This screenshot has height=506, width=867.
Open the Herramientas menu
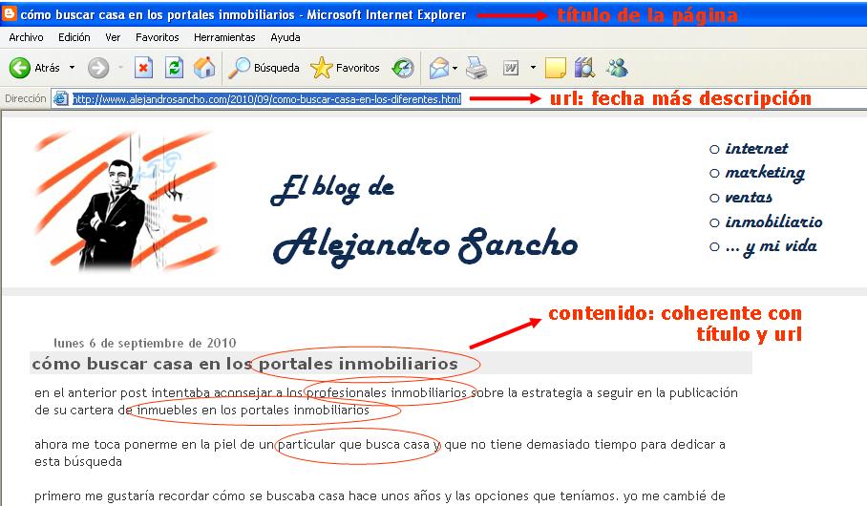click(x=224, y=37)
